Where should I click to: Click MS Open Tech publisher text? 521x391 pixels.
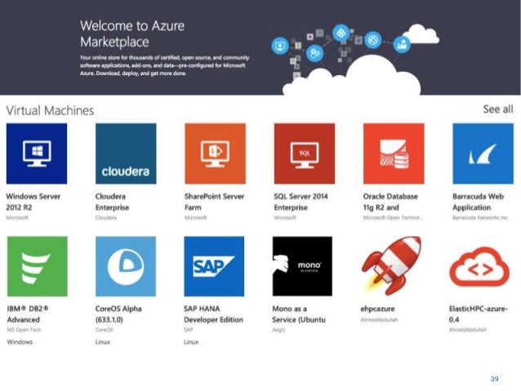coord(24,330)
